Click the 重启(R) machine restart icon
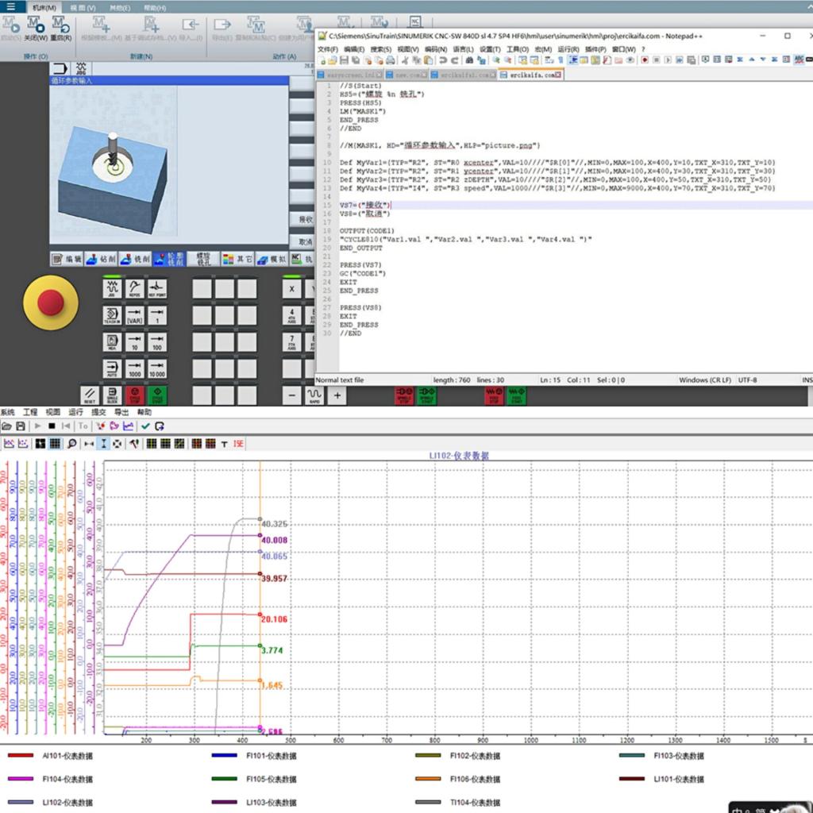Screen dimensions: 813x813 tap(61, 25)
